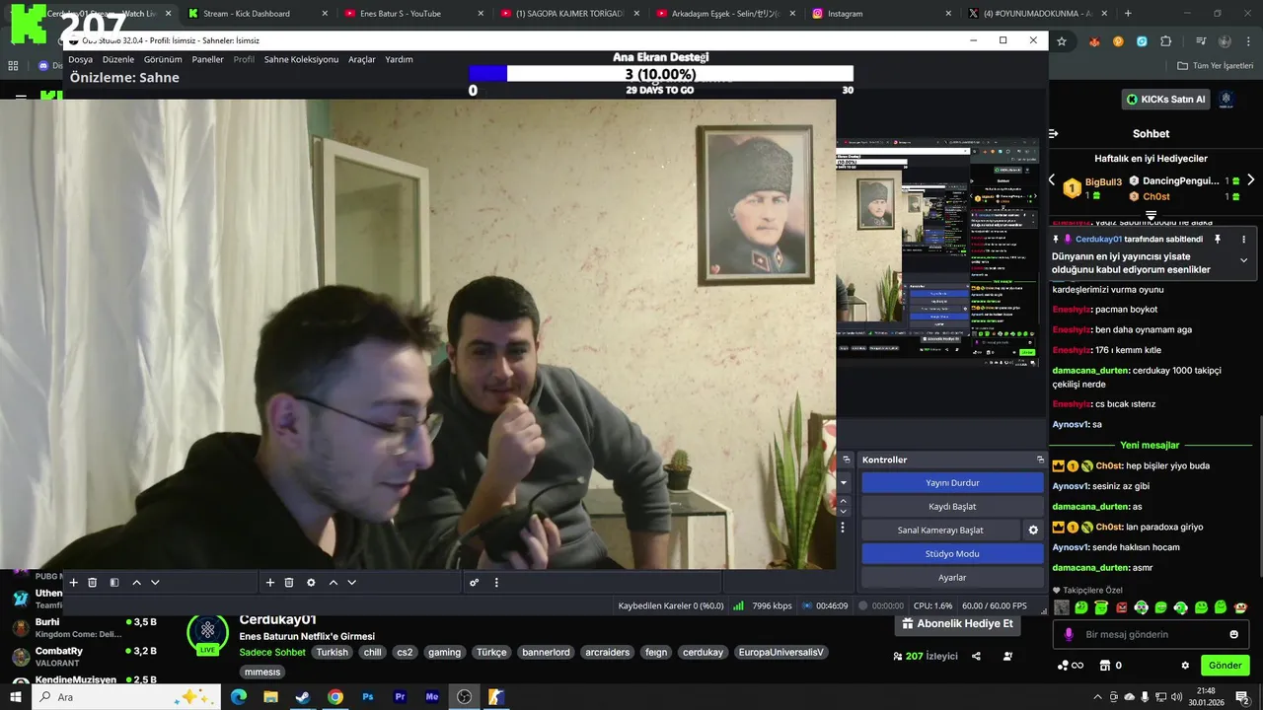
Task: Click the EuropaUniversalisV tag
Action: click(780, 652)
